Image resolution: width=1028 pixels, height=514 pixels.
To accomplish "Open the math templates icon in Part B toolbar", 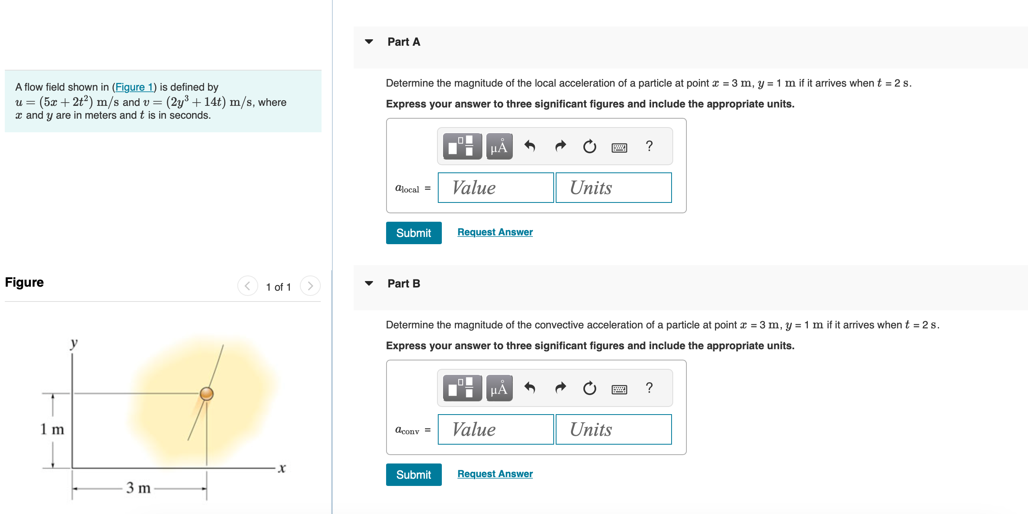I will (x=462, y=388).
